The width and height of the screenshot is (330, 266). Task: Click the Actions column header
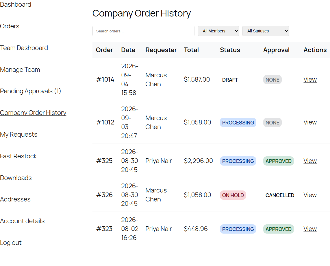click(315, 50)
